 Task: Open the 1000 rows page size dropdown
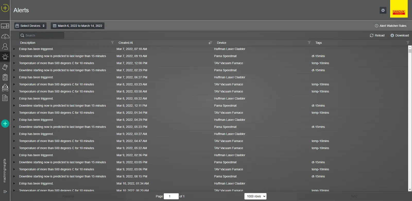(x=255, y=196)
